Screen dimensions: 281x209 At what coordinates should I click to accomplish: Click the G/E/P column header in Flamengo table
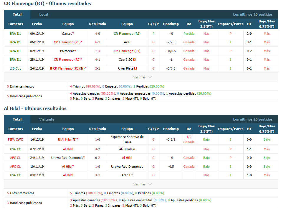tap(153, 24)
